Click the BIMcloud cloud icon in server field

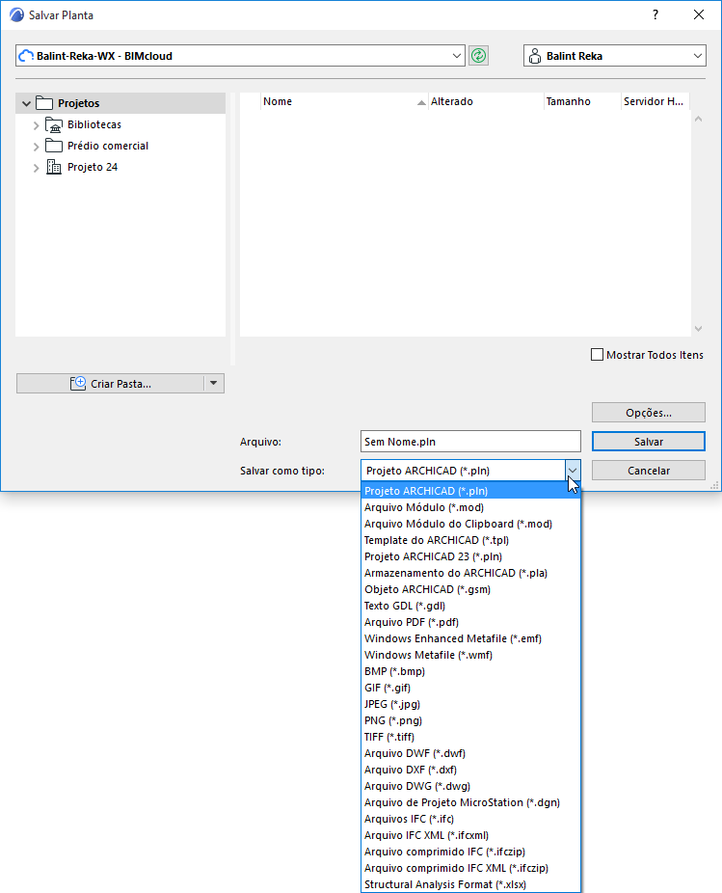(26, 56)
